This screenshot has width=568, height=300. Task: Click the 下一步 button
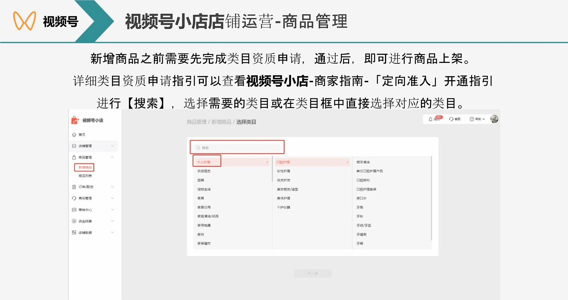(312, 273)
